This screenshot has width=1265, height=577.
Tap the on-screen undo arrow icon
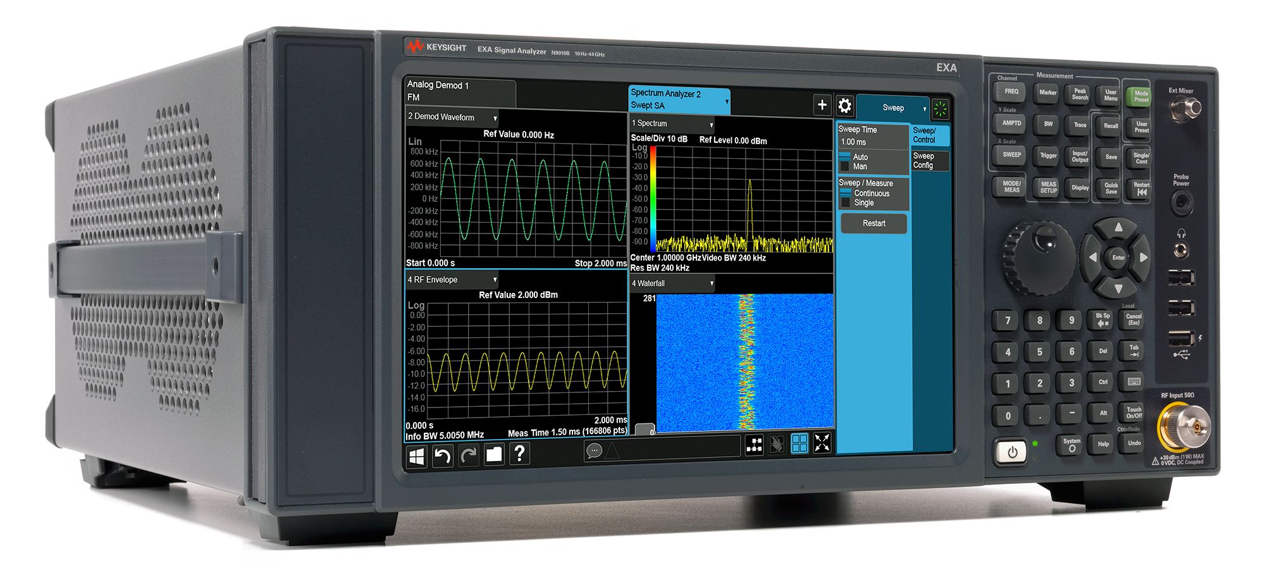[x=443, y=456]
